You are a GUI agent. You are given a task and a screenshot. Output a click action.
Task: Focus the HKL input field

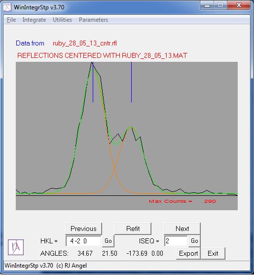point(83,241)
